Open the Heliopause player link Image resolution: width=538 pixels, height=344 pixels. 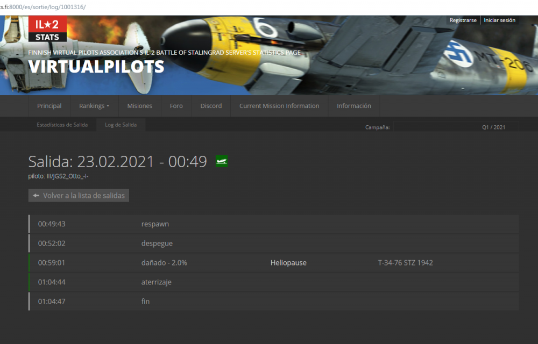(x=288, y=263)
